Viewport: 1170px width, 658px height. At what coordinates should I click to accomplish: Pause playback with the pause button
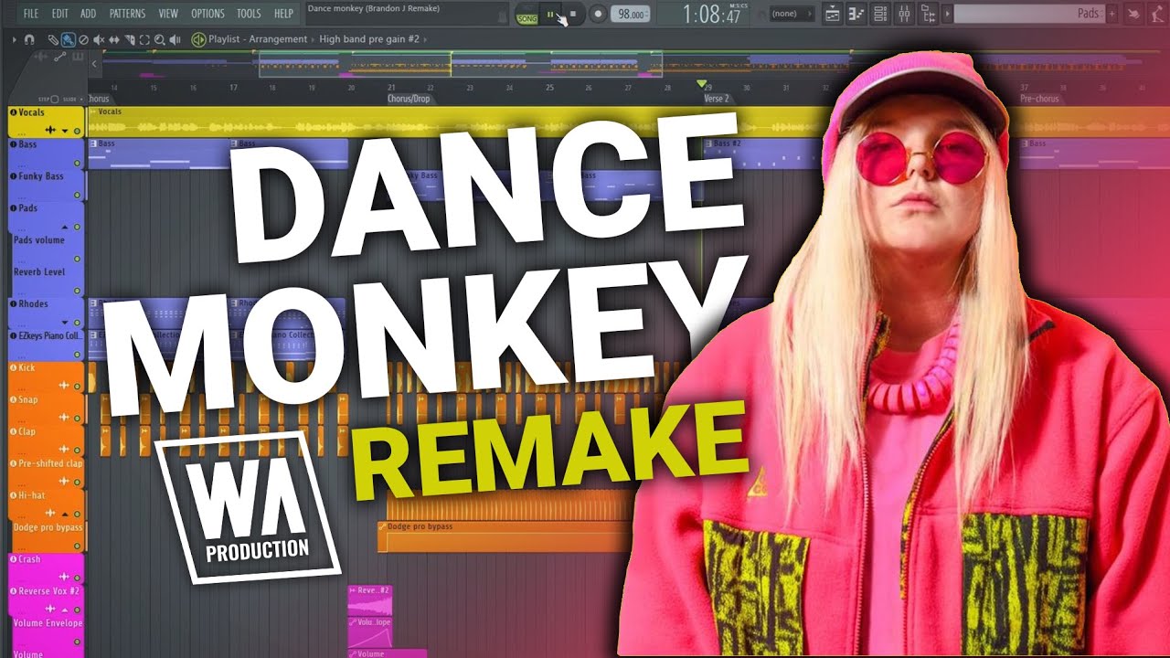click(549, 14)
